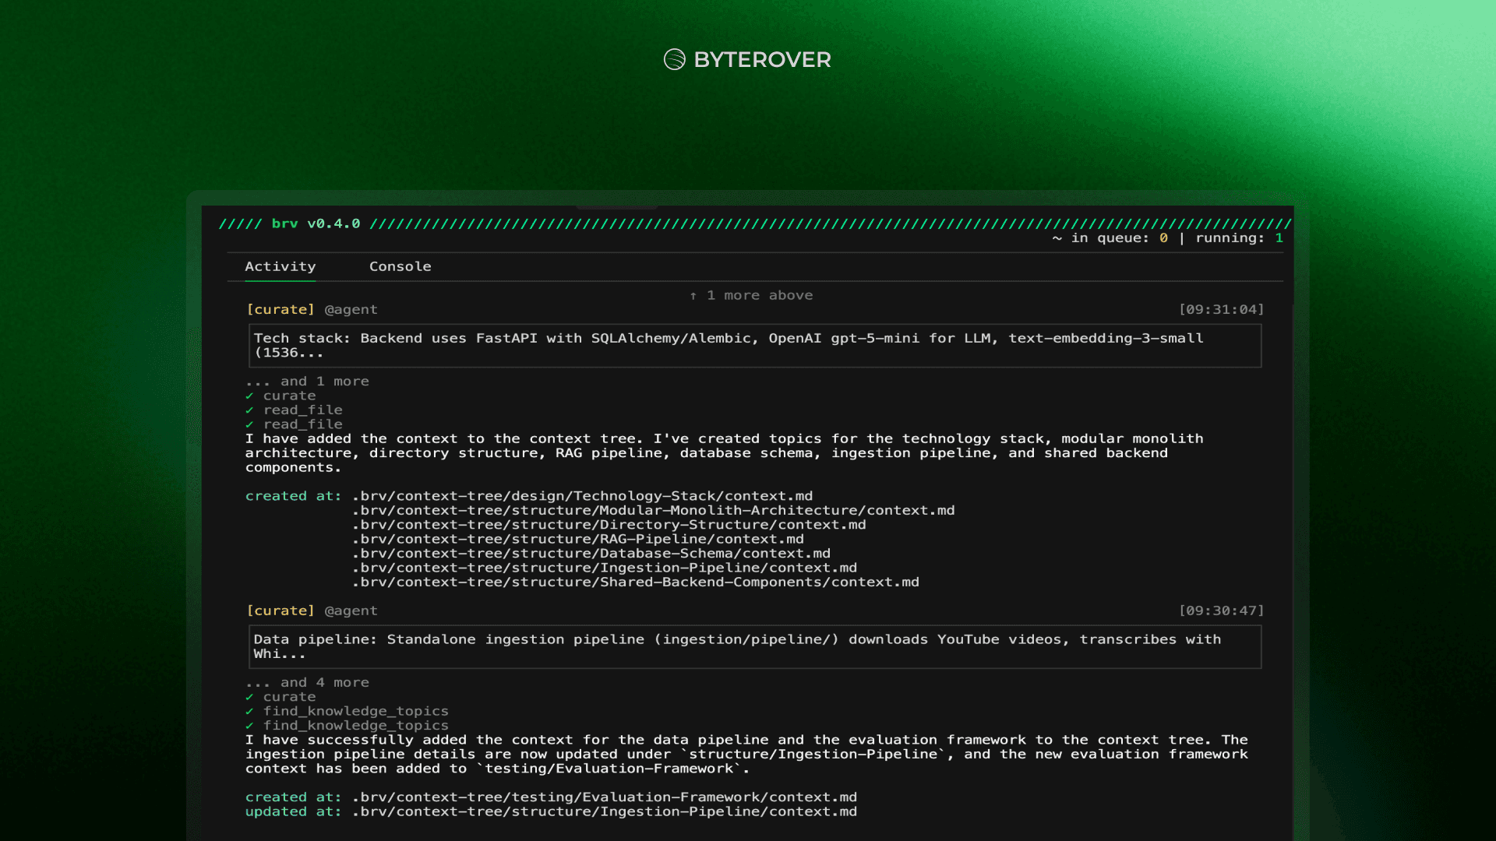Screen dimensions: 1496x841
Task: Click the ByteRover logo icon
Action: pyautogui.click(x=674, y=59)
